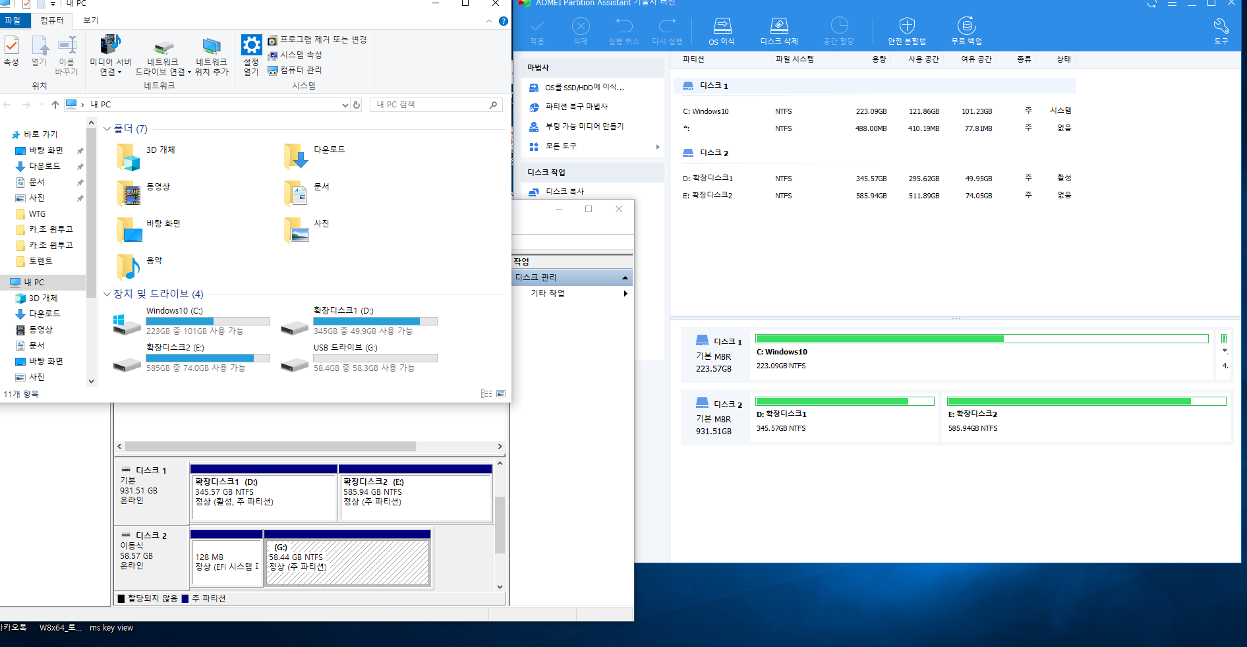This screenshot has width=1247, height=647.
Task: Open ms key view taskbar item
Action: click(x=111, y=628)
